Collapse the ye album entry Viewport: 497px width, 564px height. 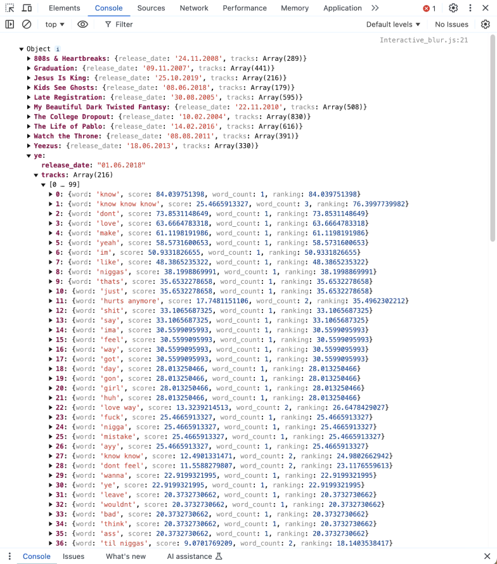[29, 156]
